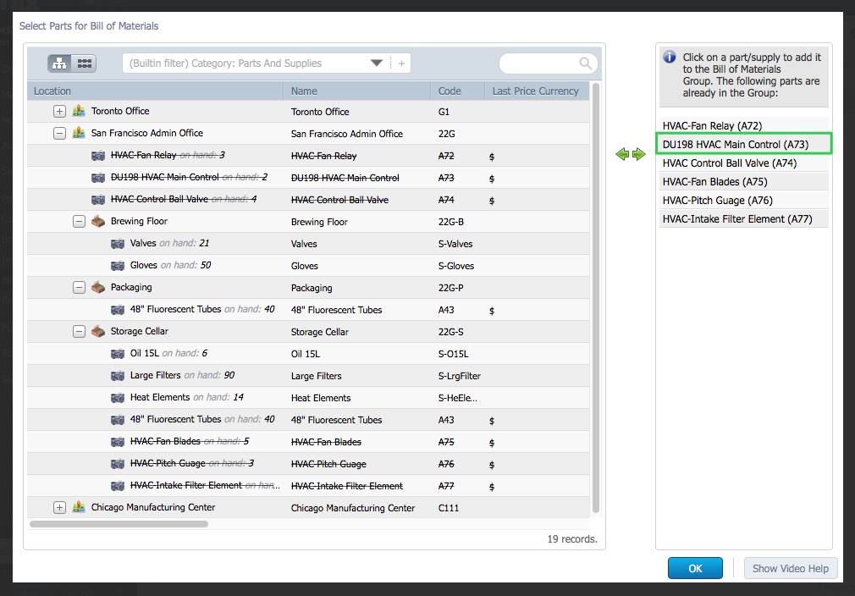855x596 pixels.
Task: Select Chicago Manufacturing Center tree row label
Action: click(x=153, y=507)
